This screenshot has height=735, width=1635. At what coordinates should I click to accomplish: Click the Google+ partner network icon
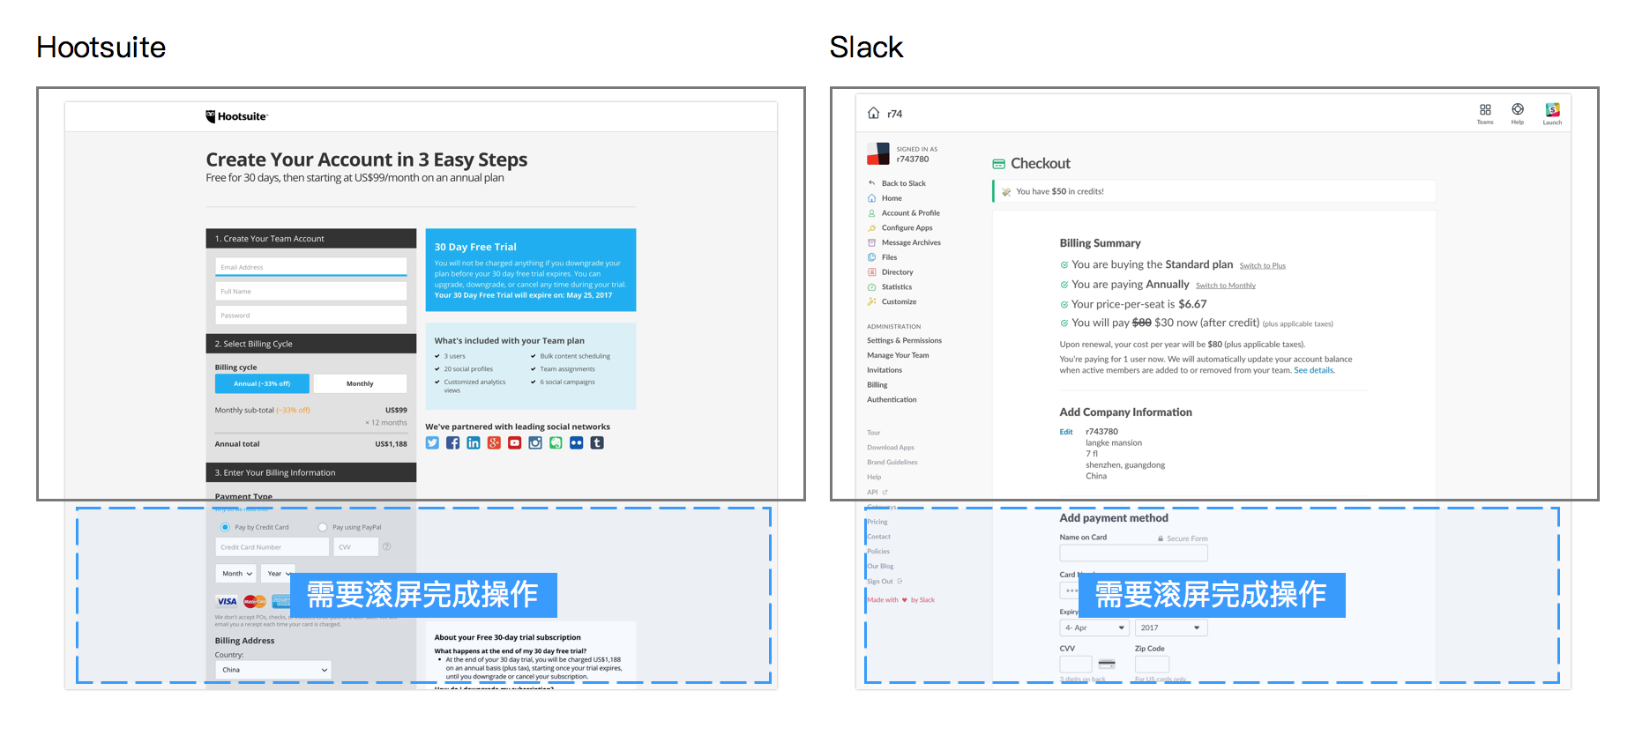click(x=494, y=443)
